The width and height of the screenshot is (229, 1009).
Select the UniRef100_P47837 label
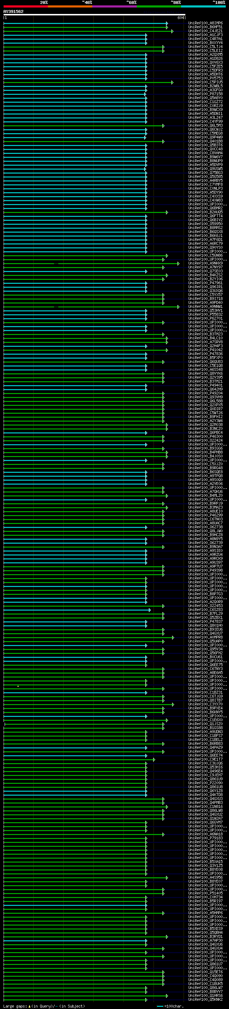(x=205, y=622)
